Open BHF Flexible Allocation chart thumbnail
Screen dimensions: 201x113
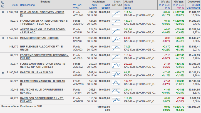point(116,48)
